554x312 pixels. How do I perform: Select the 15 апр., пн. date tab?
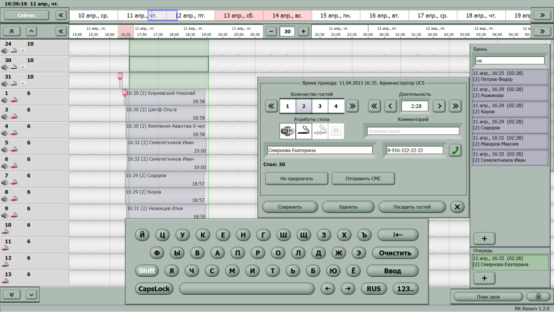tap(335, 16)
